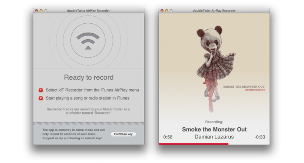
Task: Click the elapsed time 0:56
Action: point(168,137)
